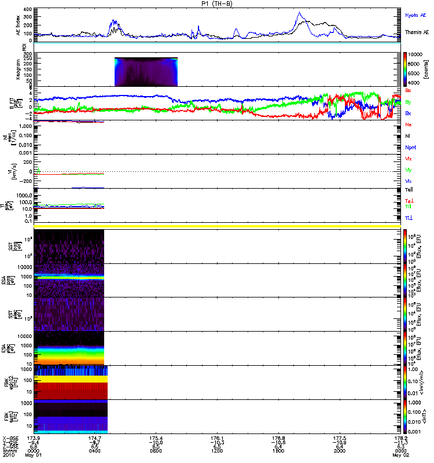Select the blue Npot legend label
Viewport: 434px width, 463px height.
[411, 148]
